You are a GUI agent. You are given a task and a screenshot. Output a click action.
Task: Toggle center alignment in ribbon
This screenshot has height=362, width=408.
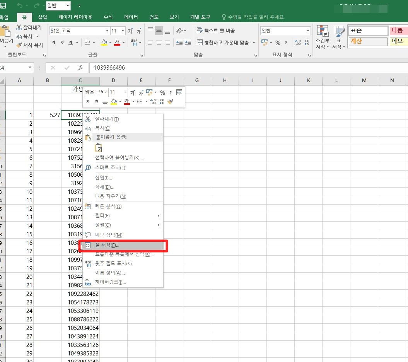[159, 43]
